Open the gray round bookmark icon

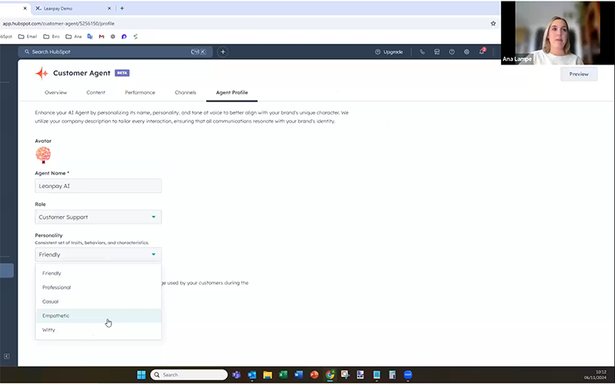(112, 36)
